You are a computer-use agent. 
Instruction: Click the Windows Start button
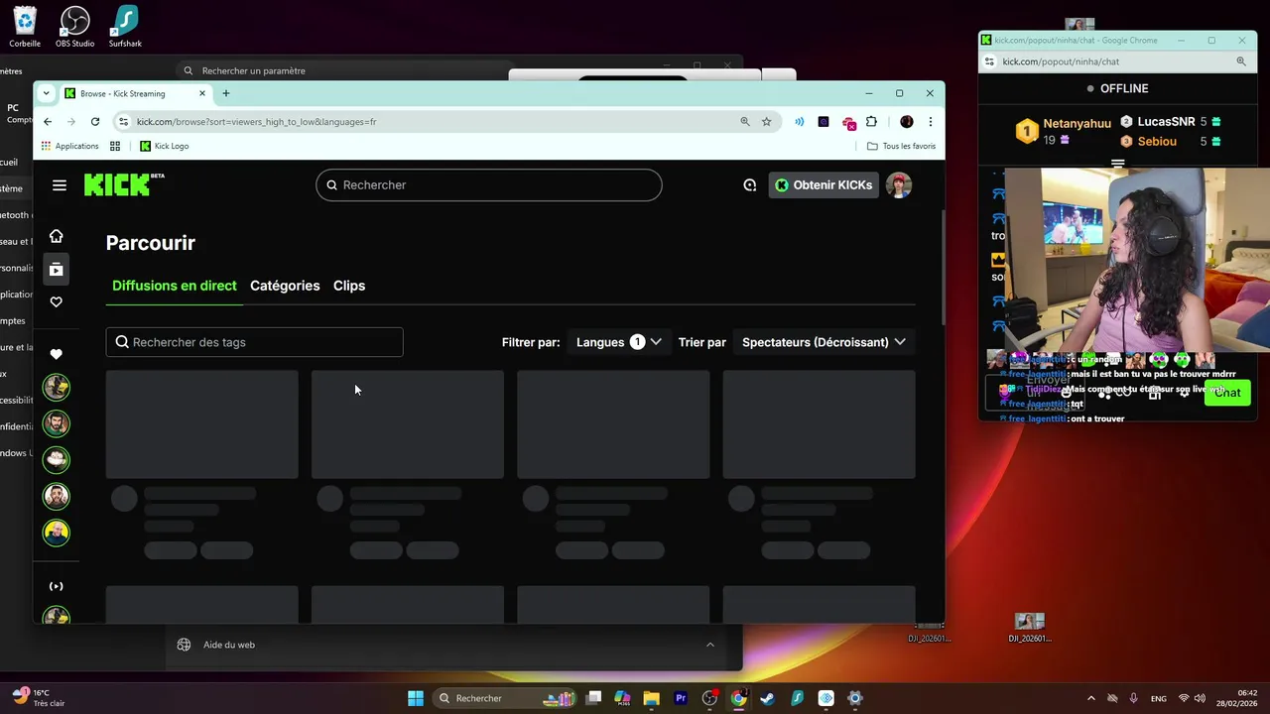point(416,698)
